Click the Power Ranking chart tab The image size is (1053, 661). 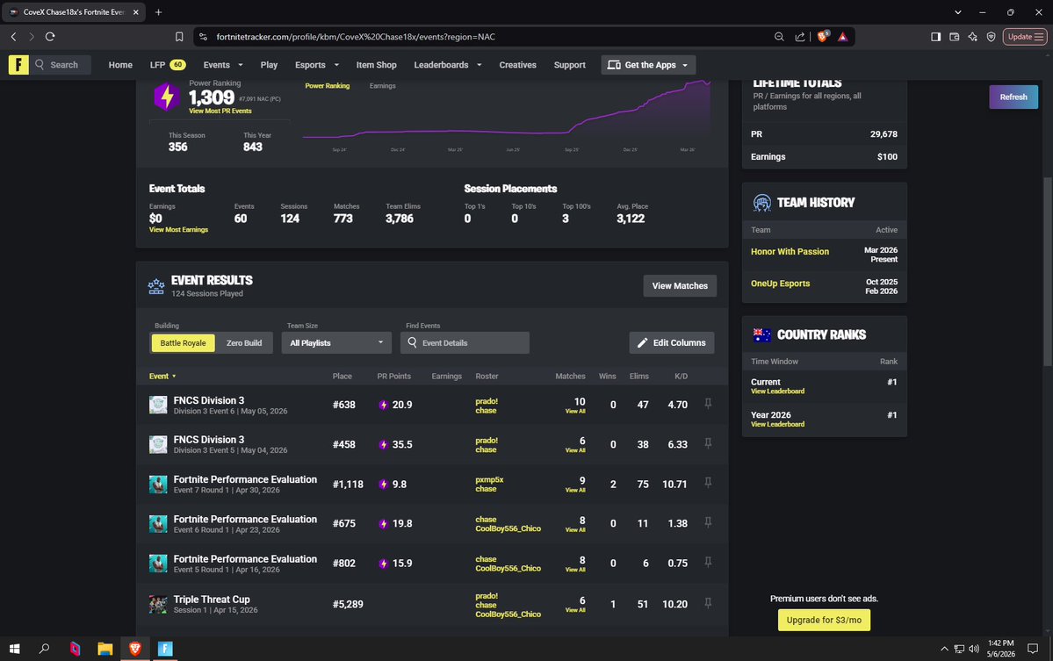coord(327,86)
